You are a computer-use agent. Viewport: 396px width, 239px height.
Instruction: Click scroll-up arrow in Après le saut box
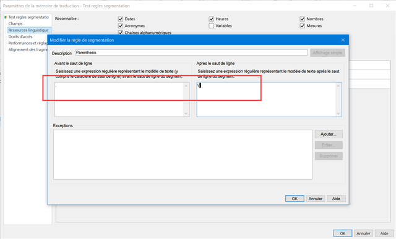pos(338,86)
